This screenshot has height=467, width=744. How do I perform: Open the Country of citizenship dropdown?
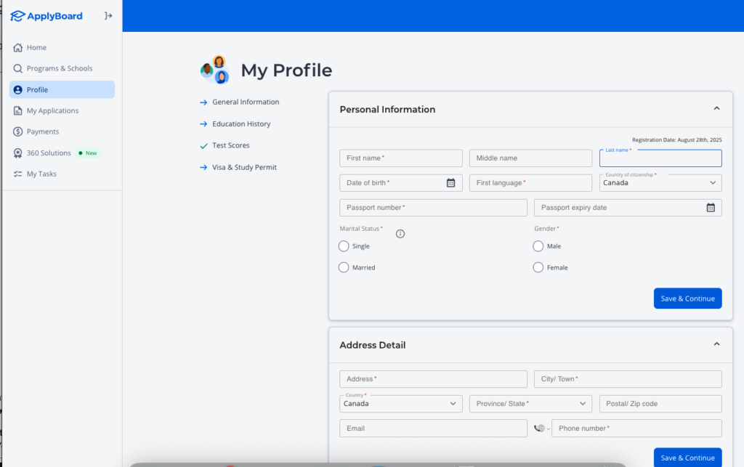click(713, 182)
